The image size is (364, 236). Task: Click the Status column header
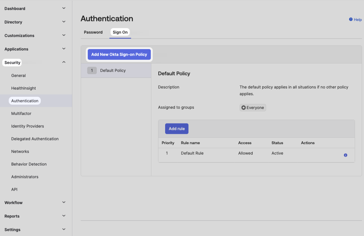click(x=277, y=143)
